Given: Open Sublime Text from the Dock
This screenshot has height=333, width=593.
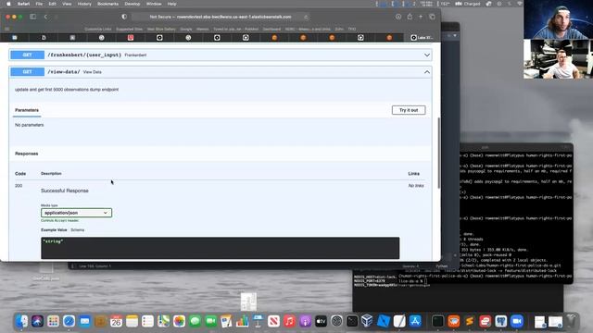Looking at the screenshot, I should (x=470, y=321).
